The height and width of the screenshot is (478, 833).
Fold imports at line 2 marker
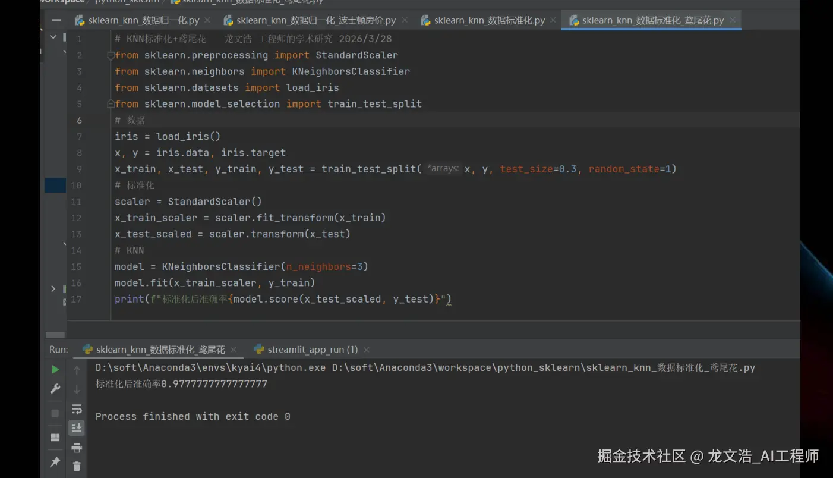pos(110,55)
